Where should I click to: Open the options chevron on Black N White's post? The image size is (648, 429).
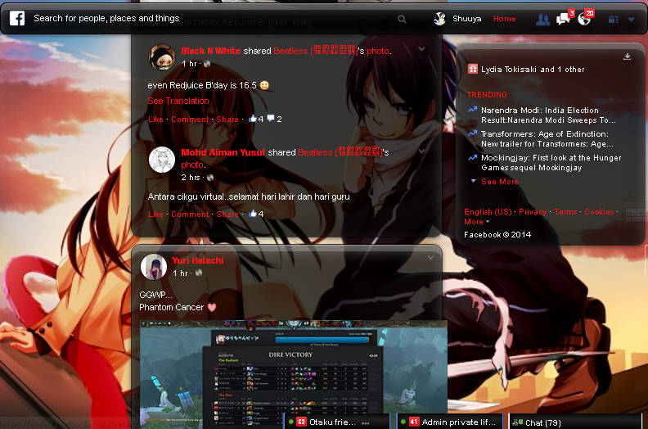[x=421, y=49]
